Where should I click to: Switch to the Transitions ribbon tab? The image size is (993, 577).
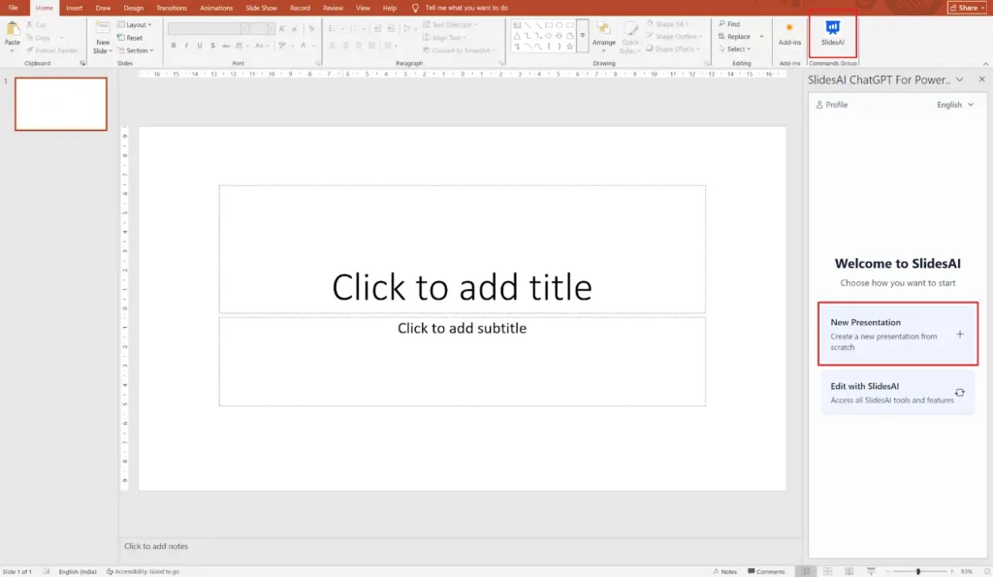point(172,8)
